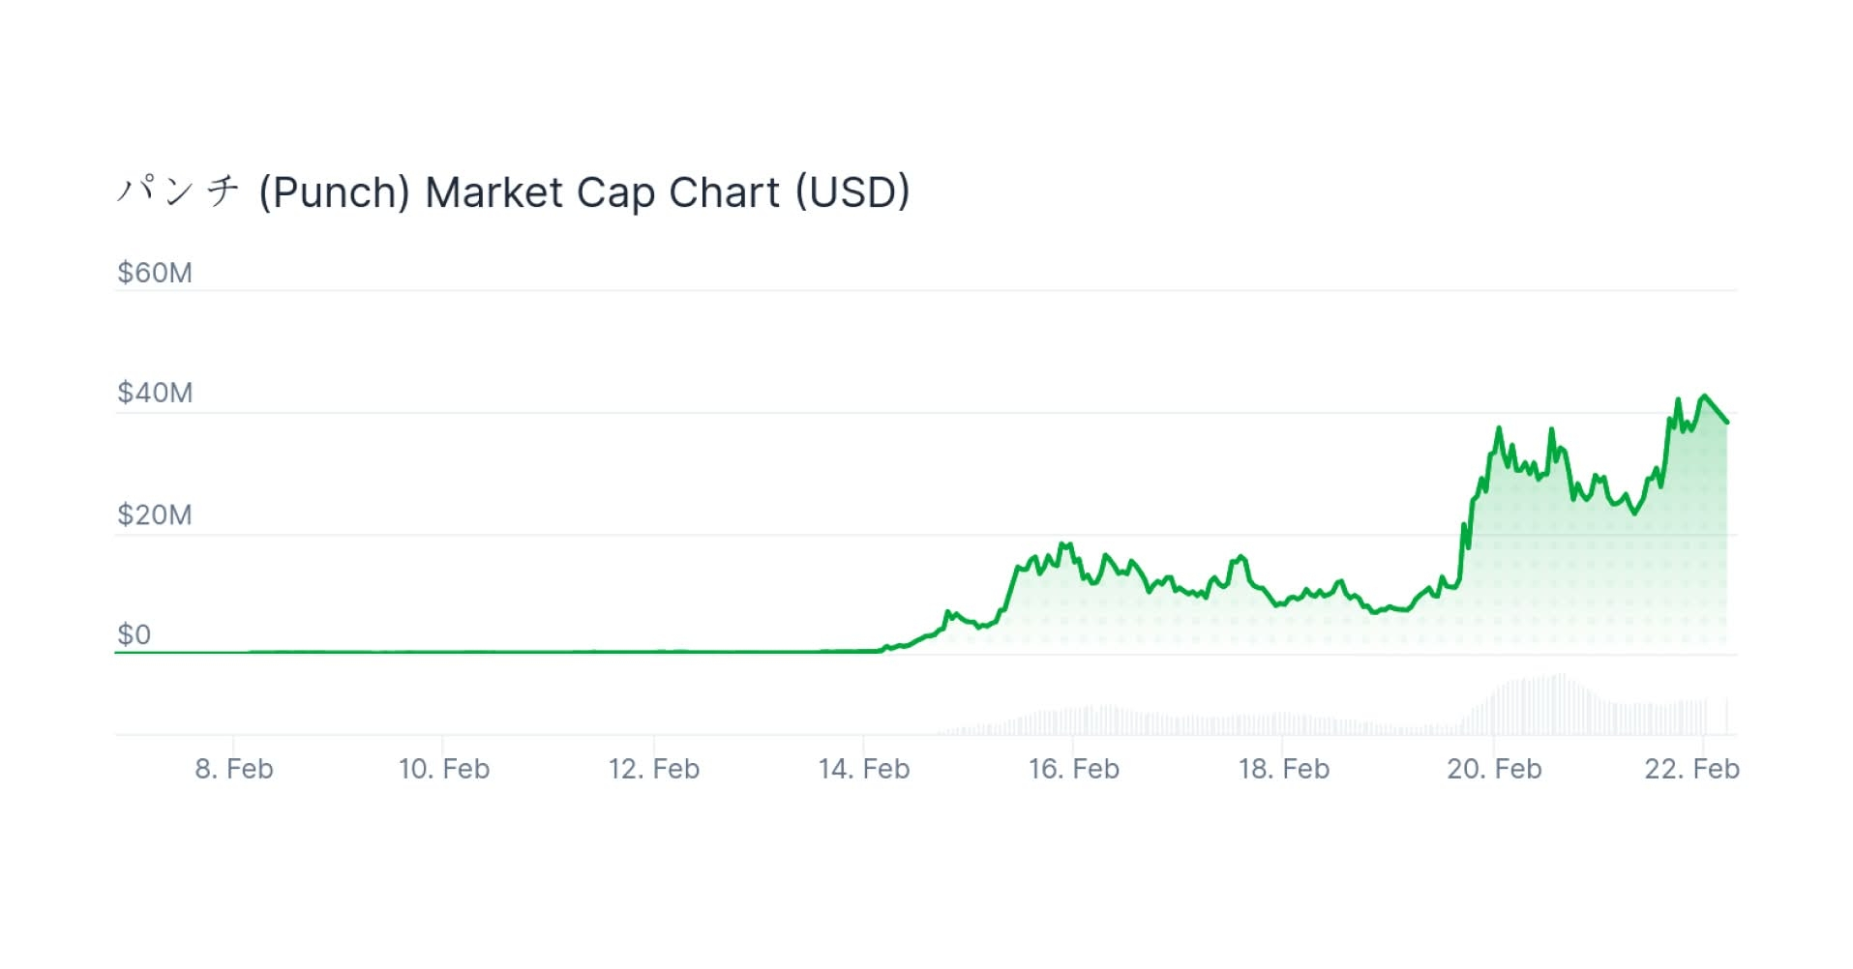This screenshot has width=1853, height=969.
Task: Select the 18. Feb date label
Action: pos(1284,769)
